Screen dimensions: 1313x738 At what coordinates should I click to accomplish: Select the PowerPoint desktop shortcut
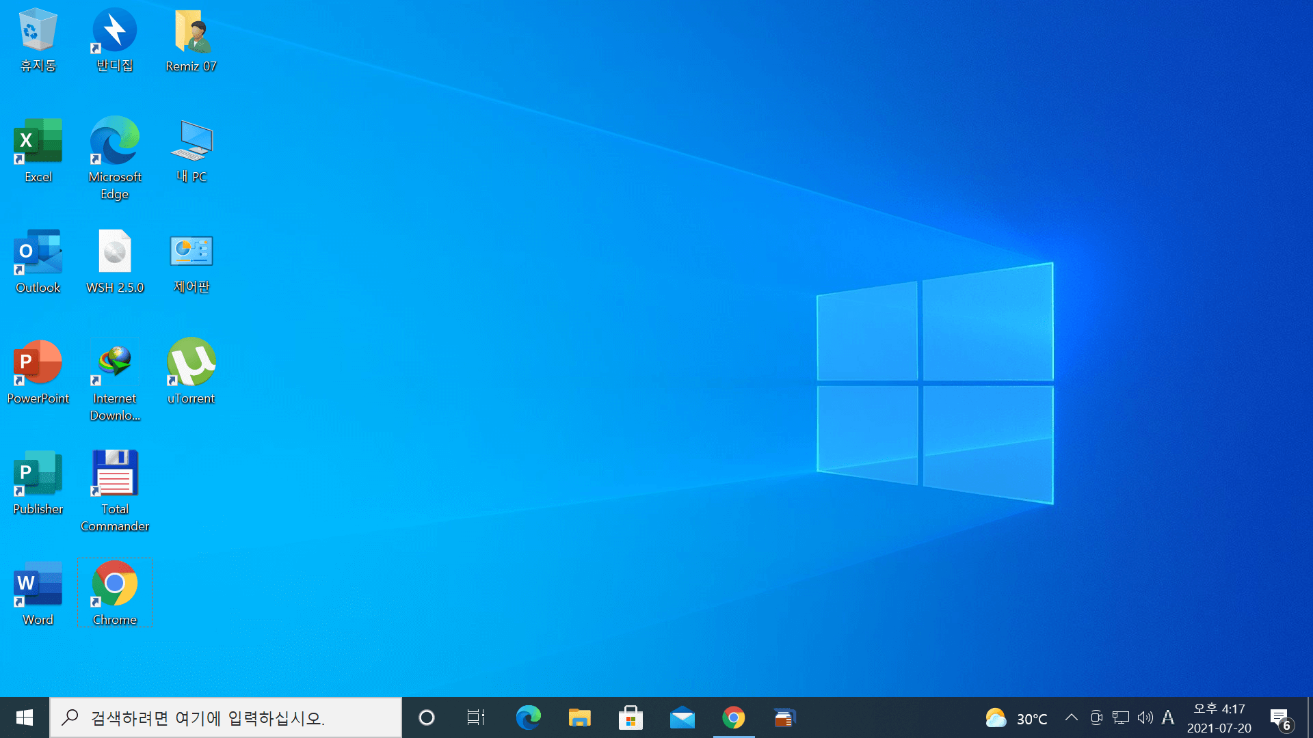(x=38, y=372)
